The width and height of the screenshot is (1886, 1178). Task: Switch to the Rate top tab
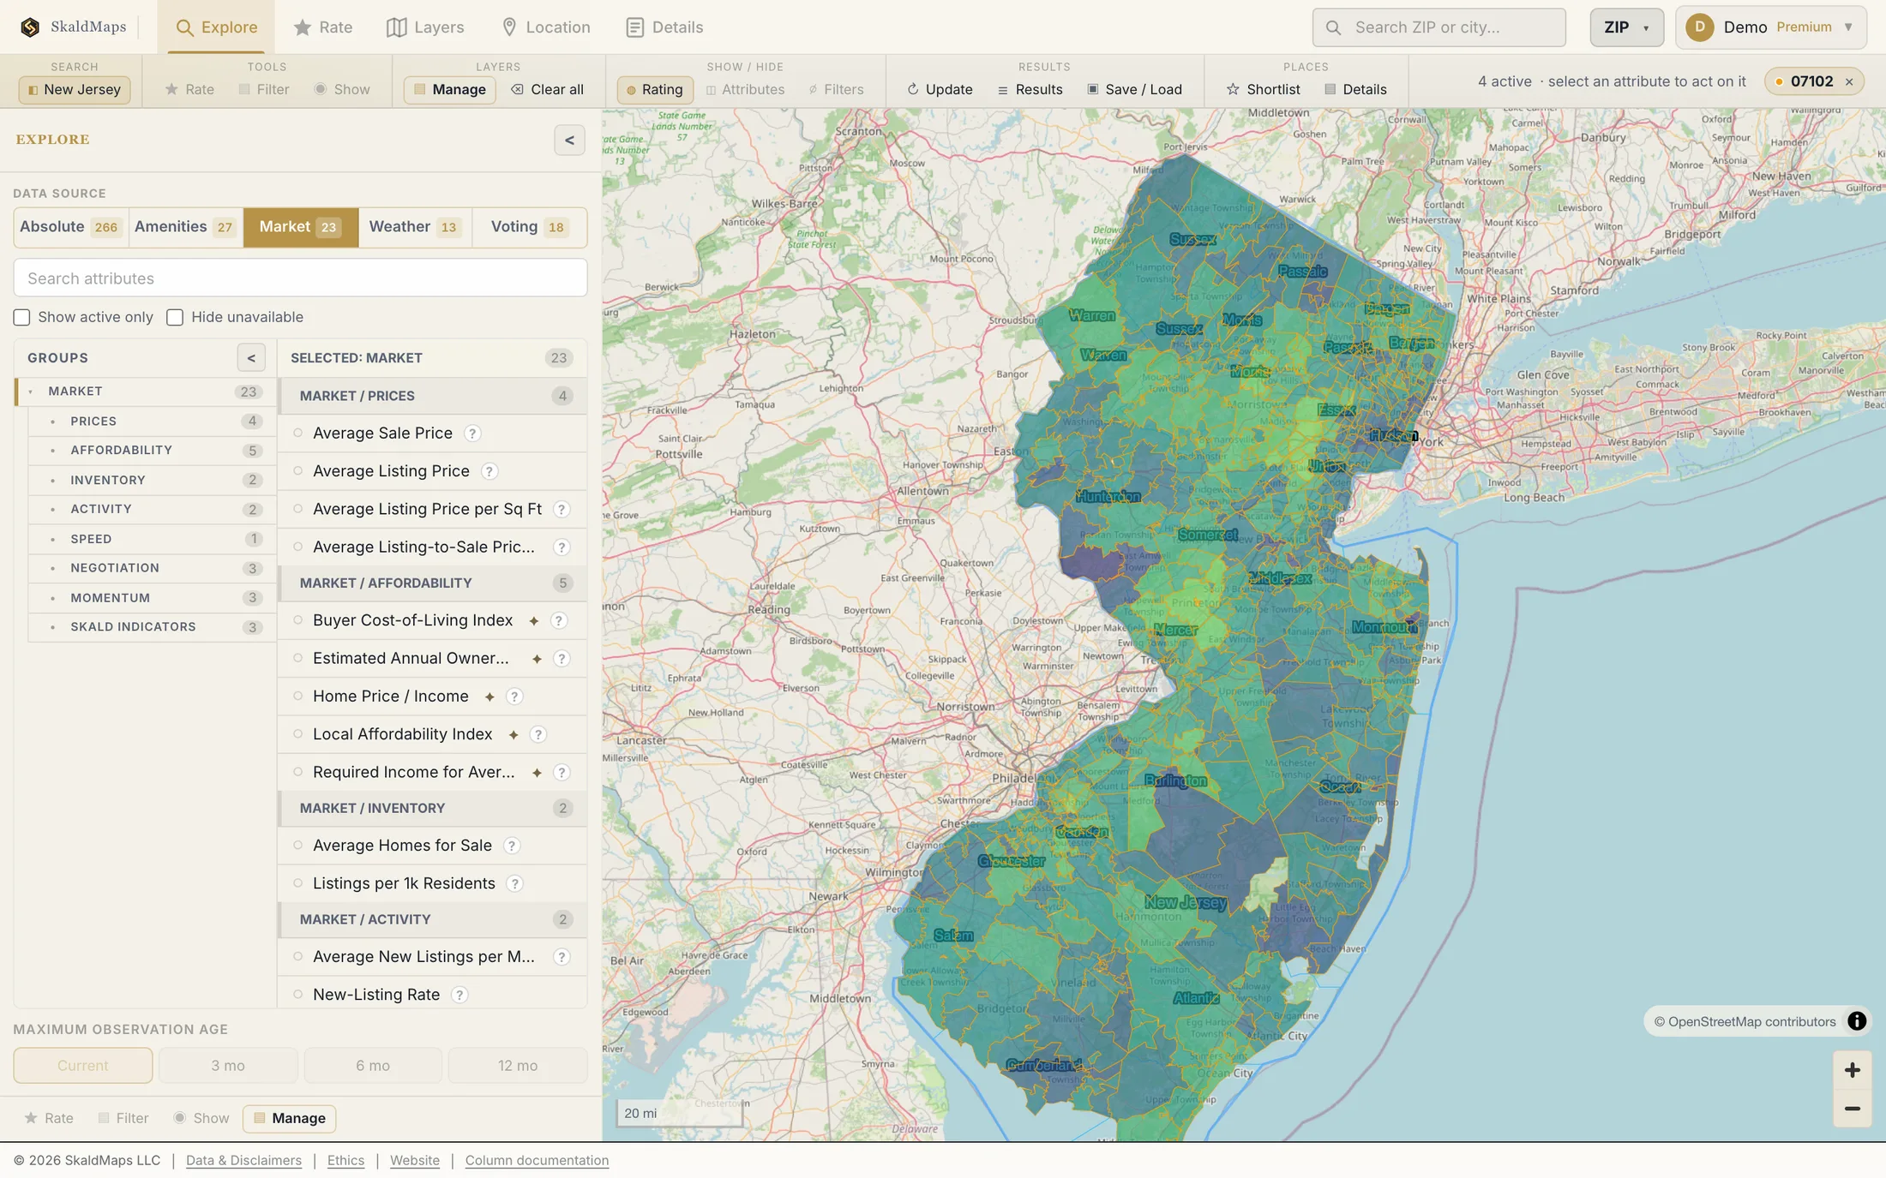coord(322,27)
